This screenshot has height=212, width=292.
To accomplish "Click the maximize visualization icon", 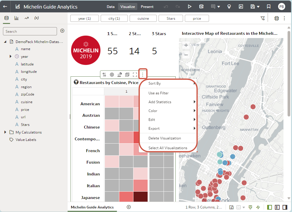I will tap(135, 75).
